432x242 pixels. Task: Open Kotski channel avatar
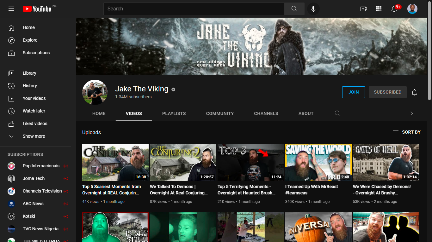tap(11, 216)
